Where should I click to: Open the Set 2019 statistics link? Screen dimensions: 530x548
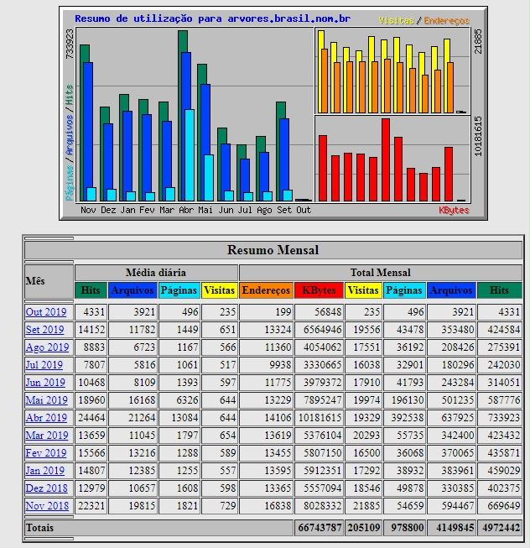(x=45, y=330)
